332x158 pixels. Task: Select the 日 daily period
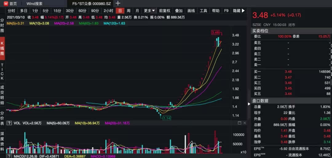[120, 10]
